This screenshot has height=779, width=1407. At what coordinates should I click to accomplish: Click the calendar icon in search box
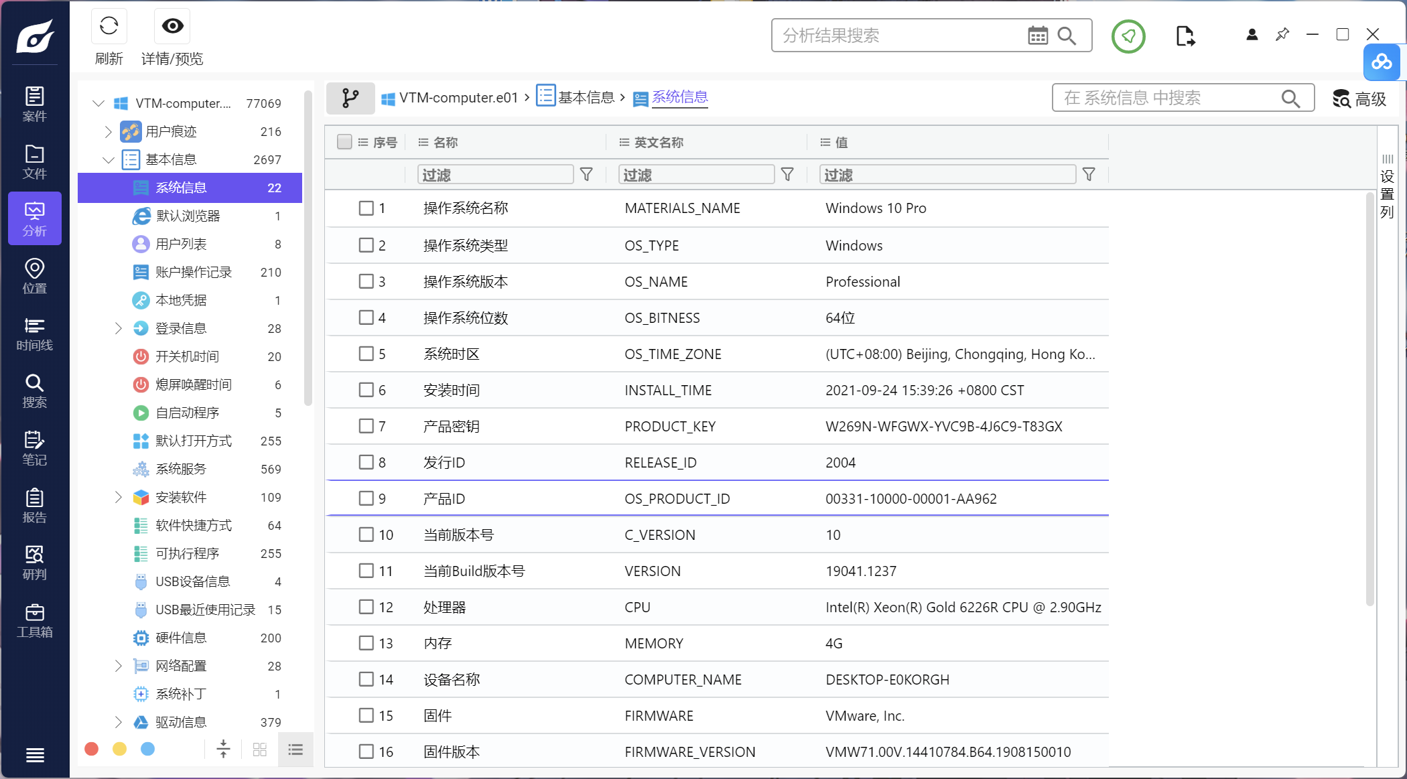(x=1038, y=36)
